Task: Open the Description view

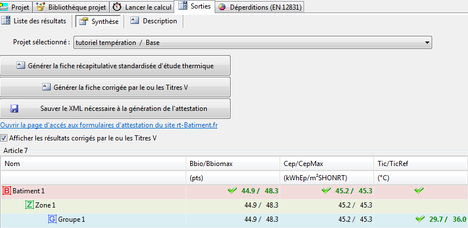Action: click(154, 21)
